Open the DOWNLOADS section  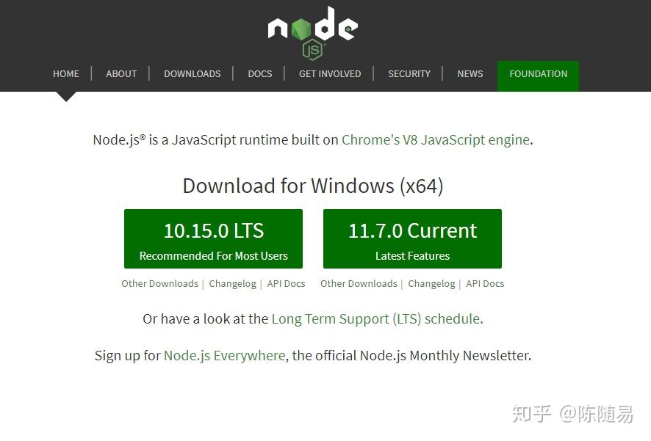[193, 74]
